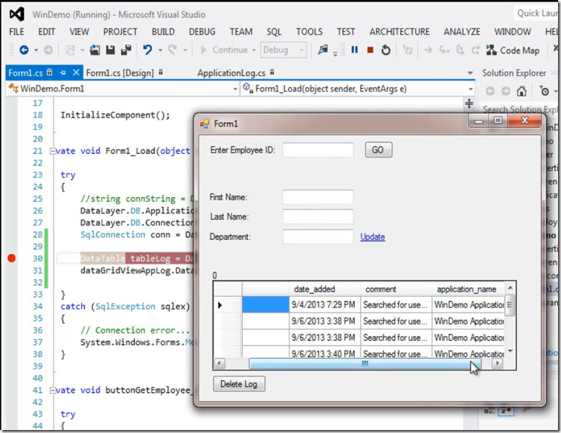This screenshot has height=433, width=561.
Task: Open the PROJECT menu
Action: (121, 31)
